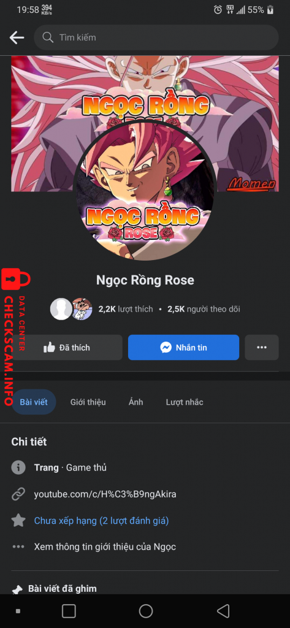Open the three-dots more options button
290x628 pixels.
pos(262,347)
